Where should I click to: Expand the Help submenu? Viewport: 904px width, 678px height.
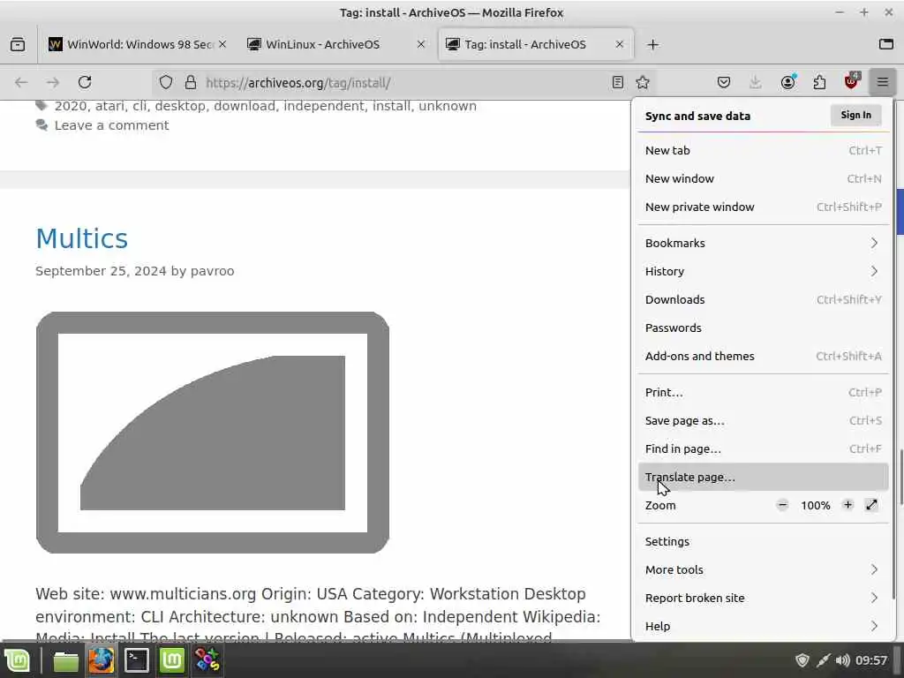pos(763,627)
